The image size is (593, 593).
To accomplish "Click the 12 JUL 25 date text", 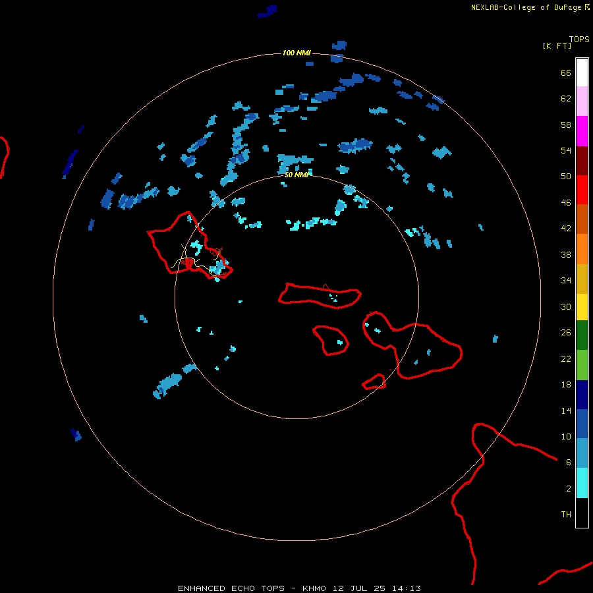I will point(359,588).
